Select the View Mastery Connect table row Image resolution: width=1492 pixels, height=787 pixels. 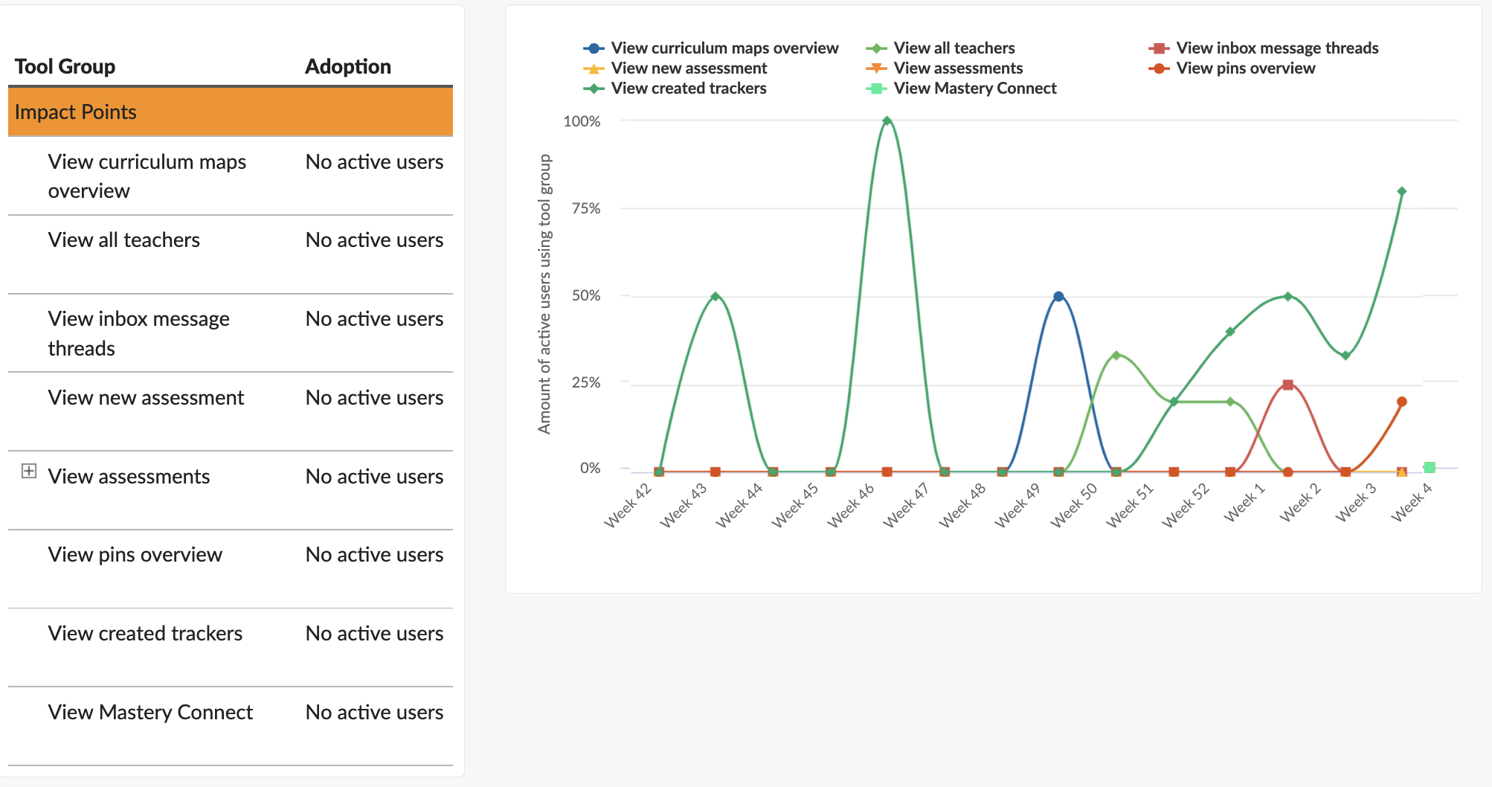click(x=150, y=713)
